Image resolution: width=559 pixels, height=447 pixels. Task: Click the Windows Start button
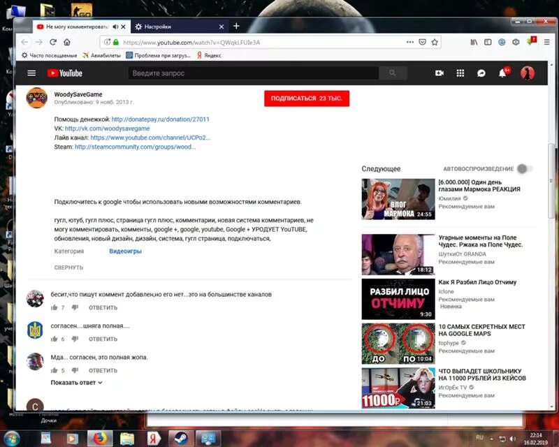12,438
